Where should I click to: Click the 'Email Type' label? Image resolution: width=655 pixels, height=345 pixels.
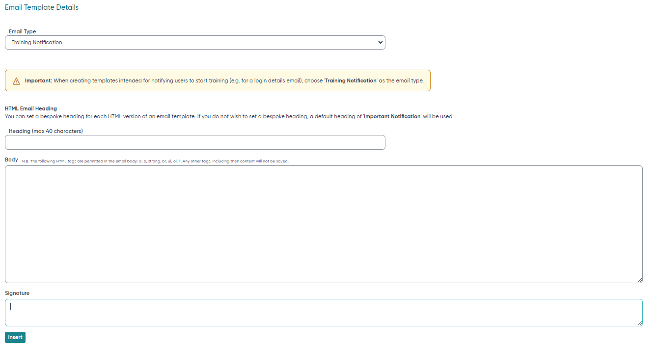22,31
